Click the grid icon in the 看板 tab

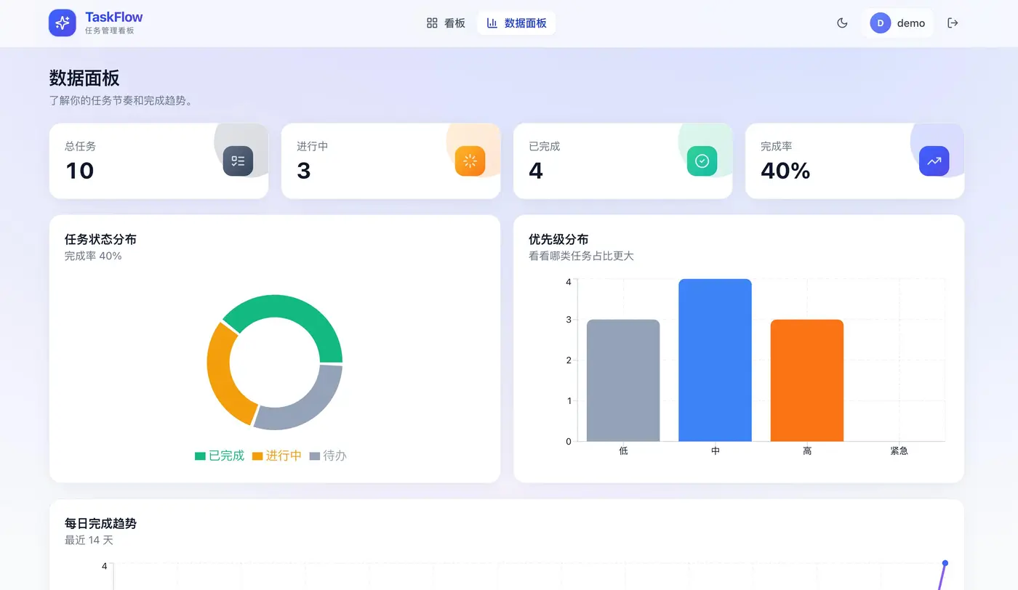tap(432, 23)
